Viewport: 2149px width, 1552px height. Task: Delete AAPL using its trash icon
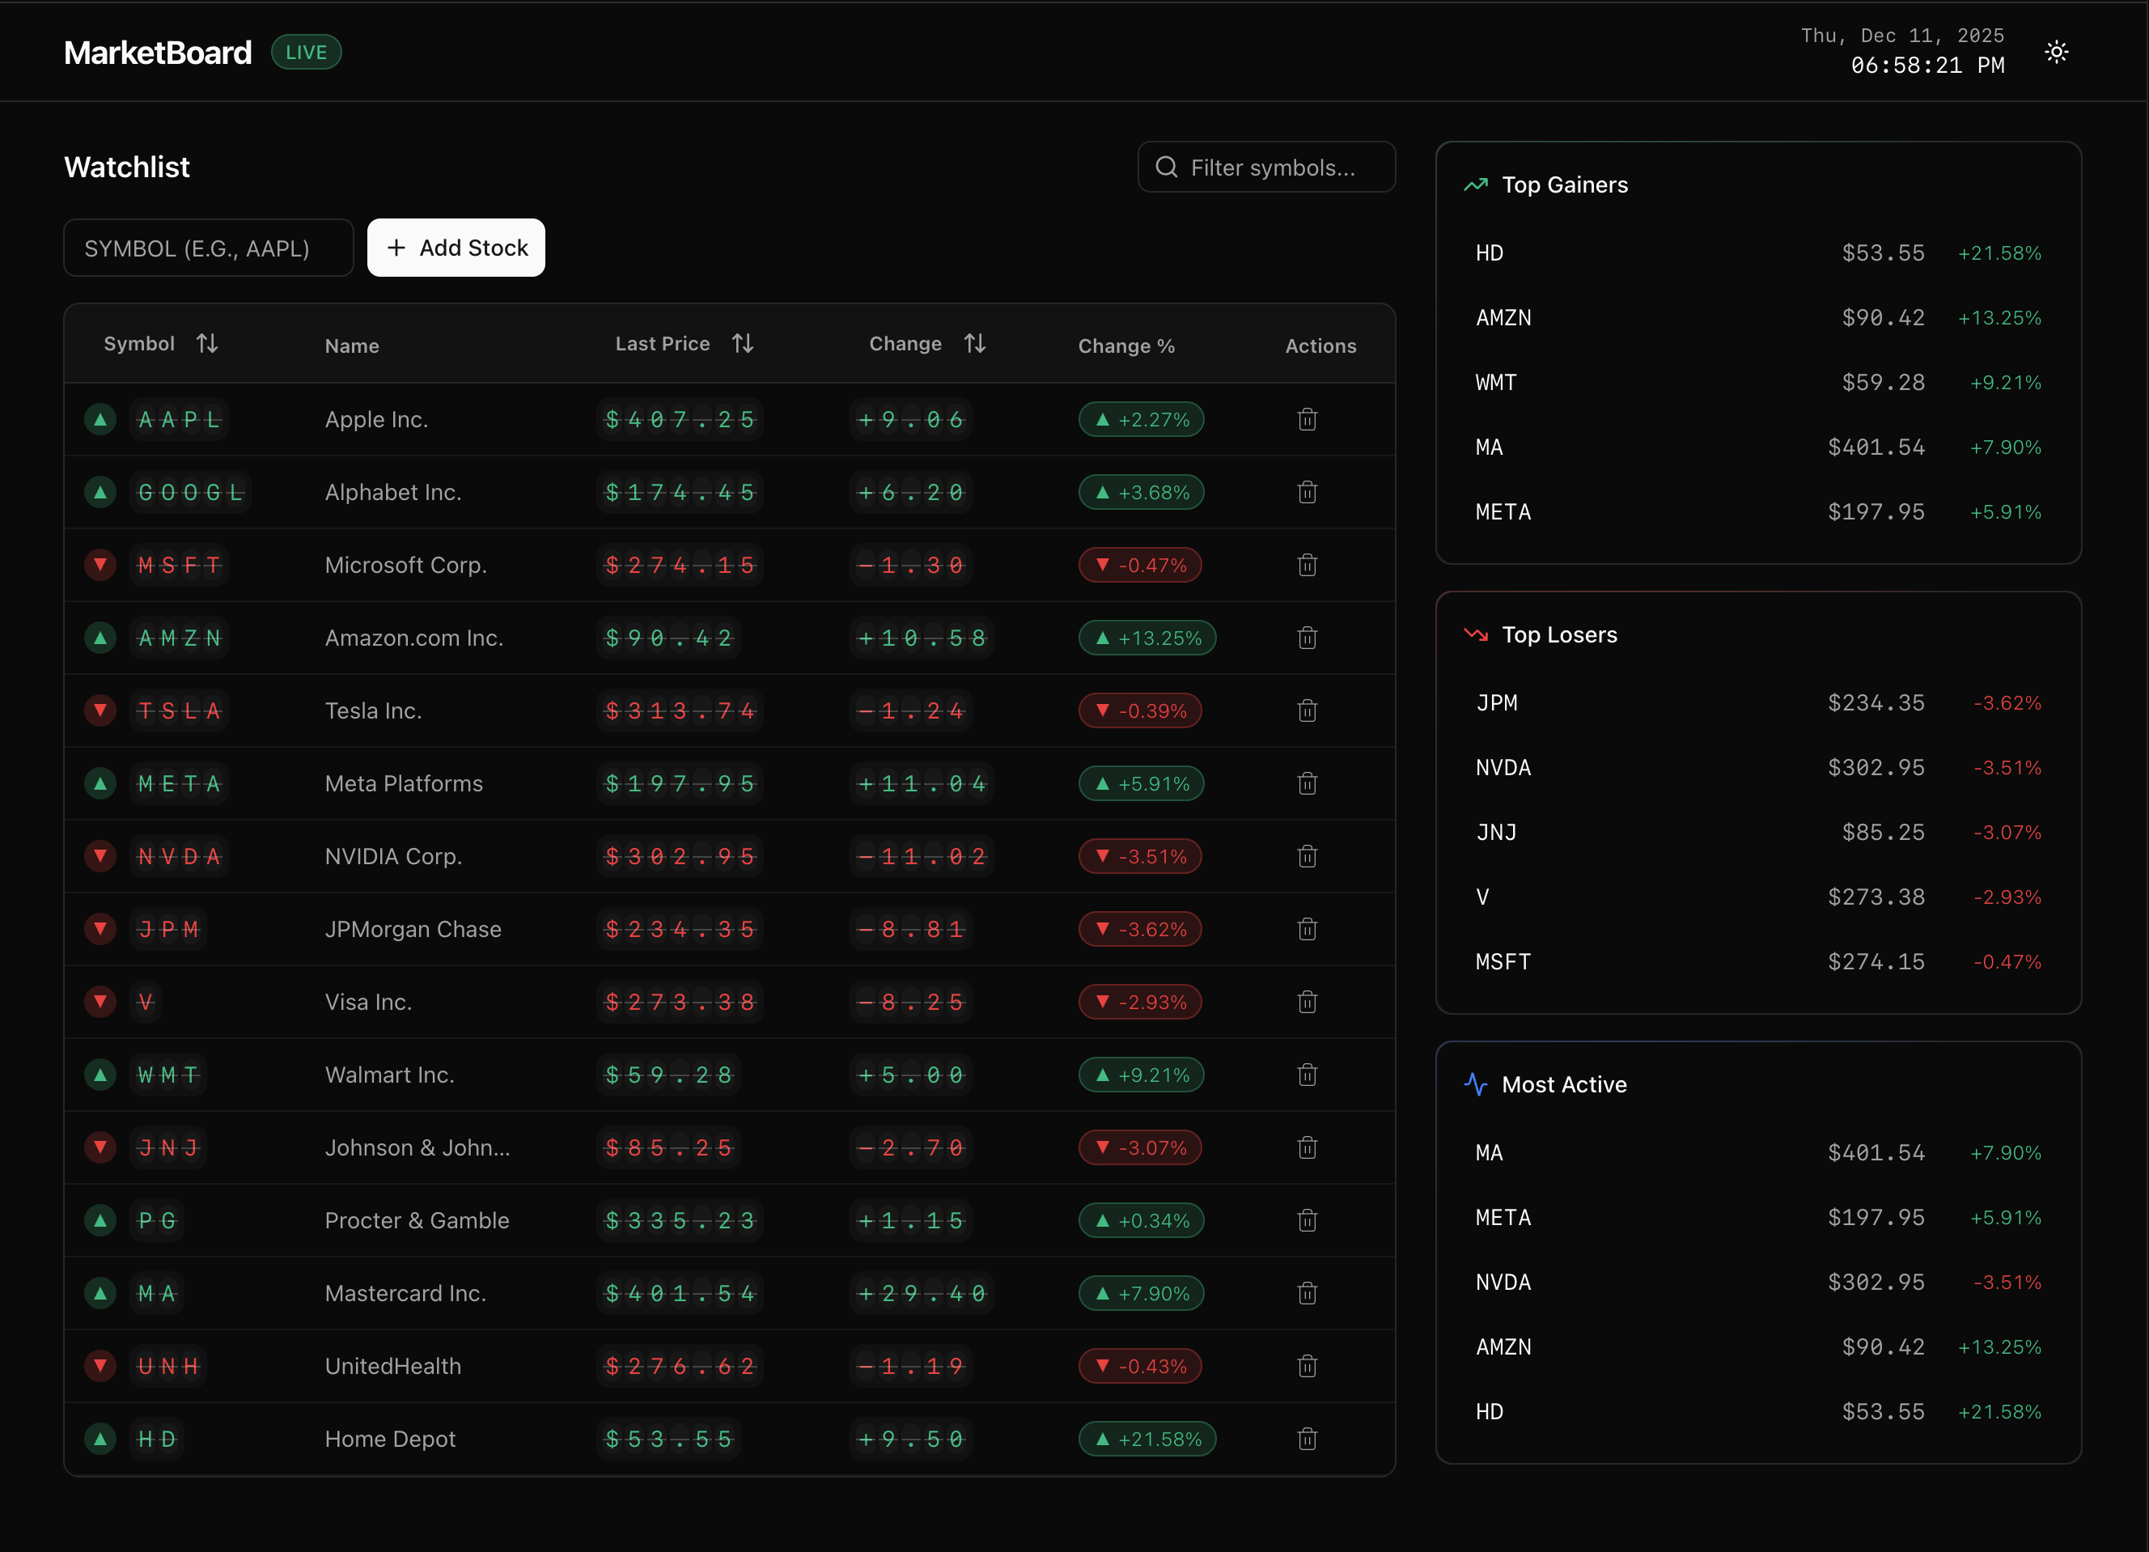[1307, 419]
